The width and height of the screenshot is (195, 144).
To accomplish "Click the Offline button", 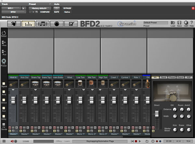I will click(x=59, y=141).
